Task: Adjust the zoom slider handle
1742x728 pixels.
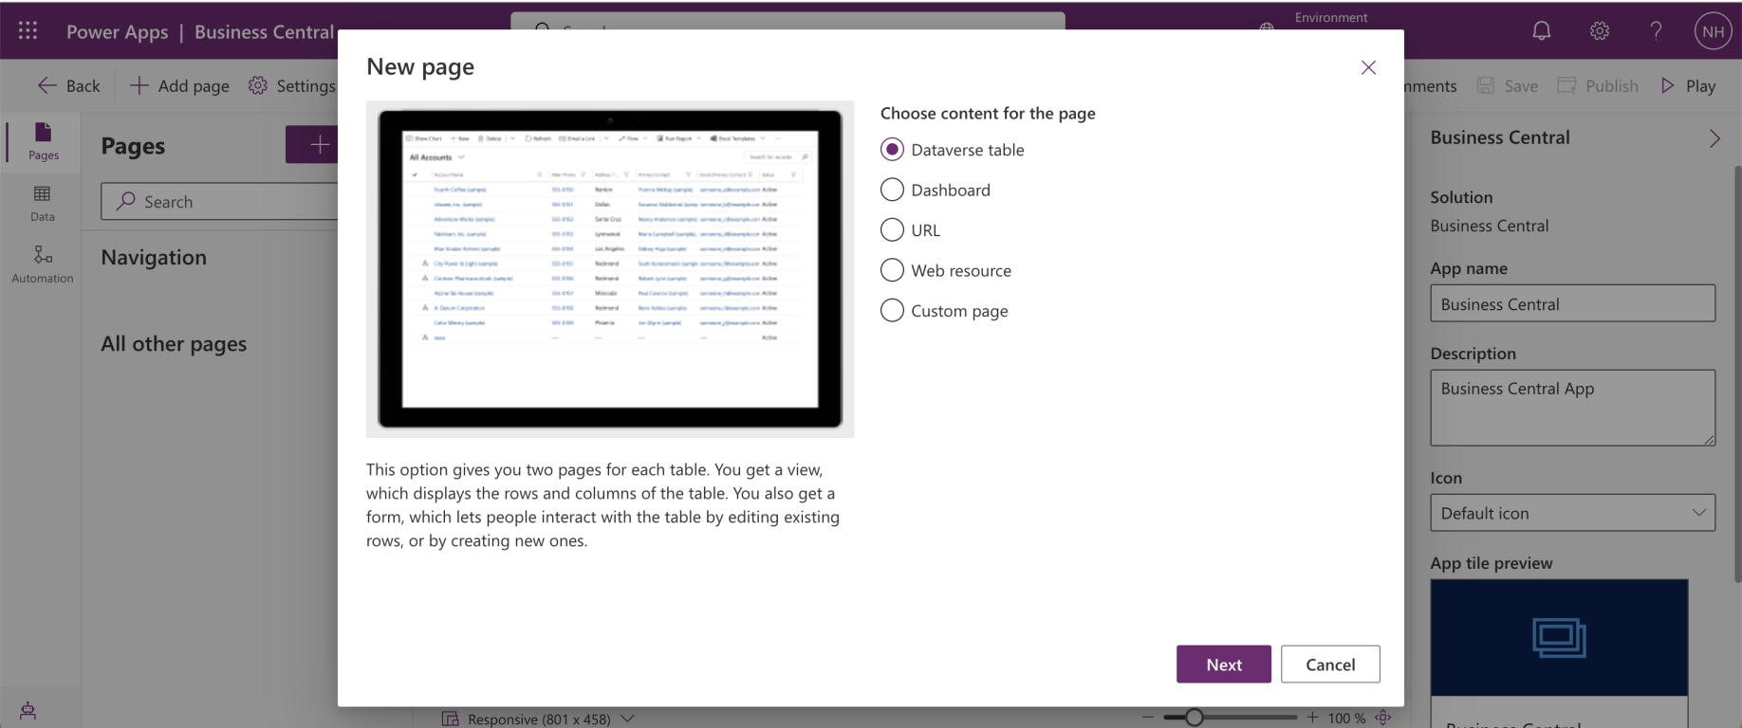Action: point(1195,718)
